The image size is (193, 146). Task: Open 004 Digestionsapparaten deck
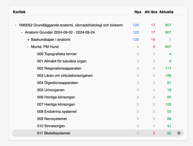coord(58,83)
